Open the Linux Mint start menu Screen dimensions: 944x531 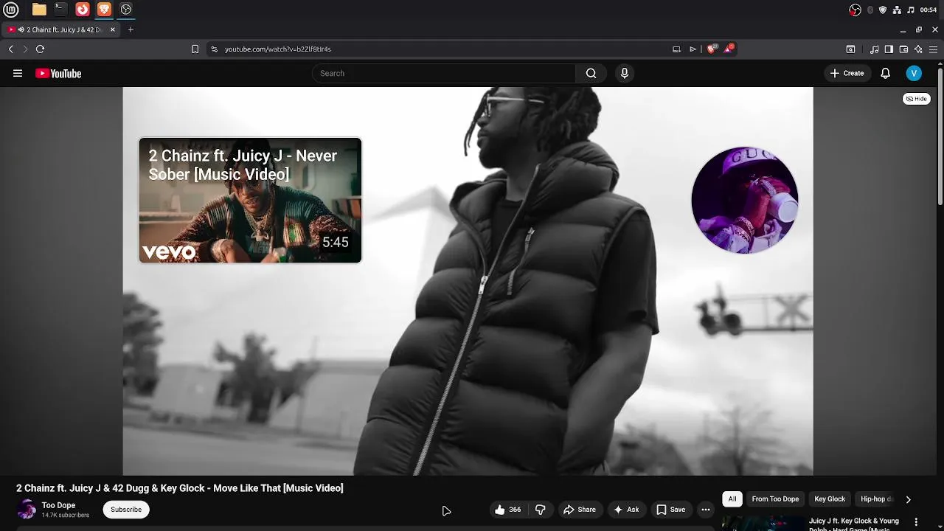[x=11, y=10]
